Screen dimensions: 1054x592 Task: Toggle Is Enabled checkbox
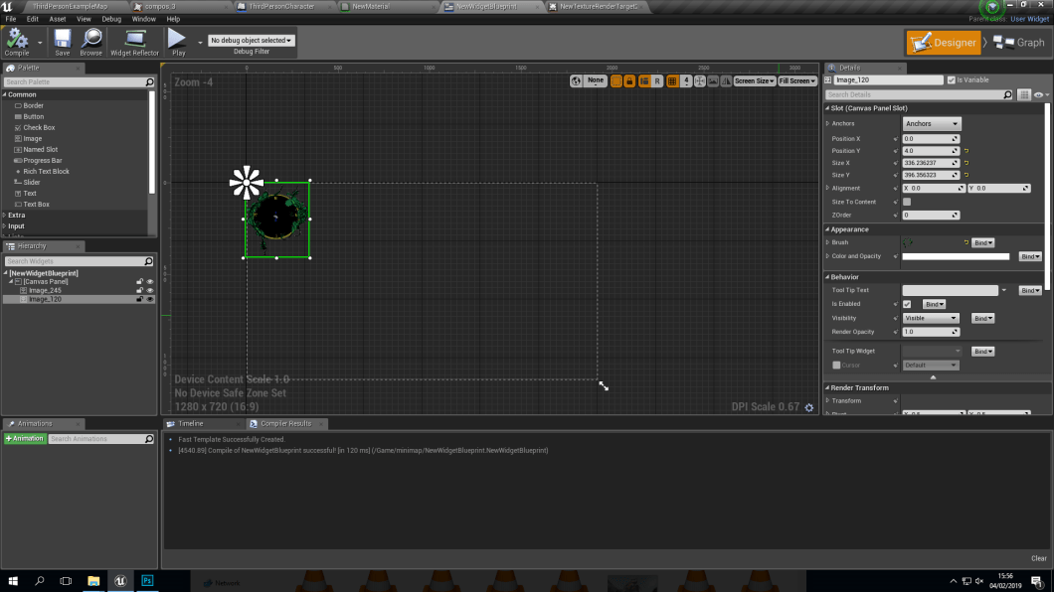907,304
